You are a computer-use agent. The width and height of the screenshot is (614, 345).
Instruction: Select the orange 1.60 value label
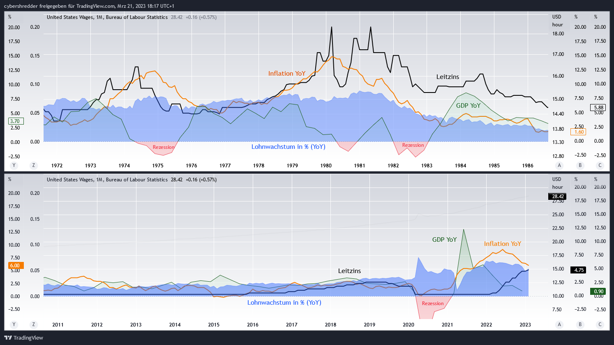click(578, 132)
